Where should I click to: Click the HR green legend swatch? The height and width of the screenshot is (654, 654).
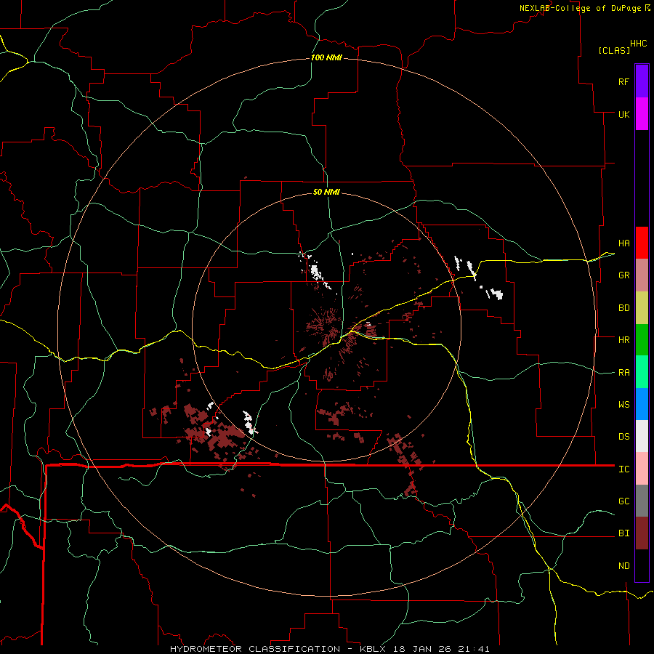point(642,340)
